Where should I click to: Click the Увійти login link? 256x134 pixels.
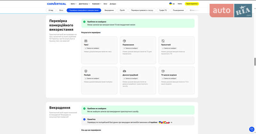click(x=180, y=4)
